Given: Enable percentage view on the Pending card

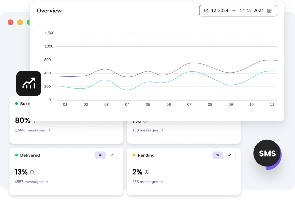Looking at the screenshot, I should [218, 155].
